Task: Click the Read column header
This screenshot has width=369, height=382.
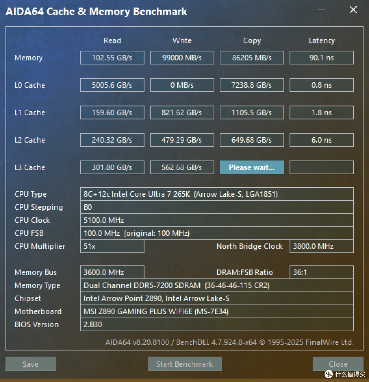Action: pyautogui.click(x=112, y=40)
